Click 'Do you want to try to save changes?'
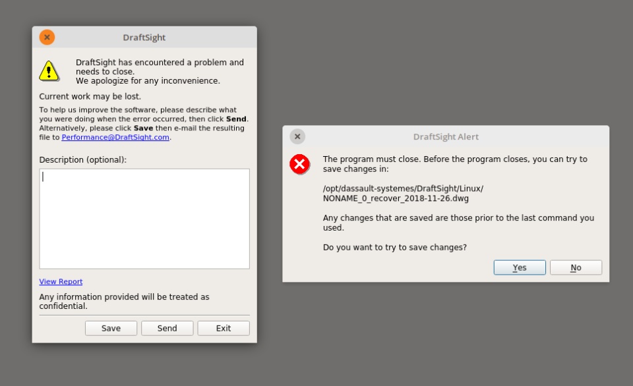Viewport: 633px width, 386px height. [395, 247]
